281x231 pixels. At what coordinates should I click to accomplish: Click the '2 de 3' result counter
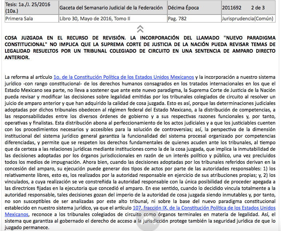coord(258,8)
